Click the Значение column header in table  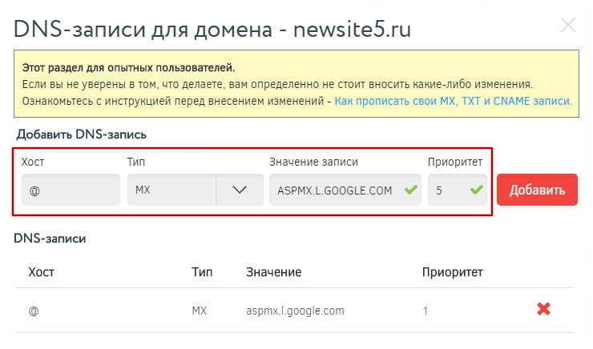pos(273,272)
